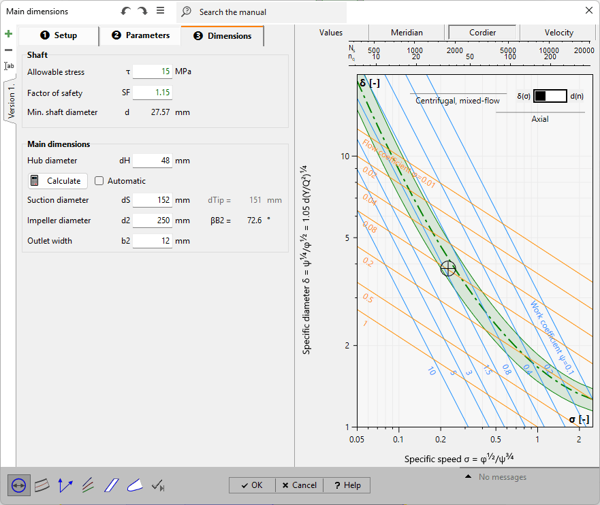
Task: Edit the Outlet width b2 field
Action: tap(153, 241)
